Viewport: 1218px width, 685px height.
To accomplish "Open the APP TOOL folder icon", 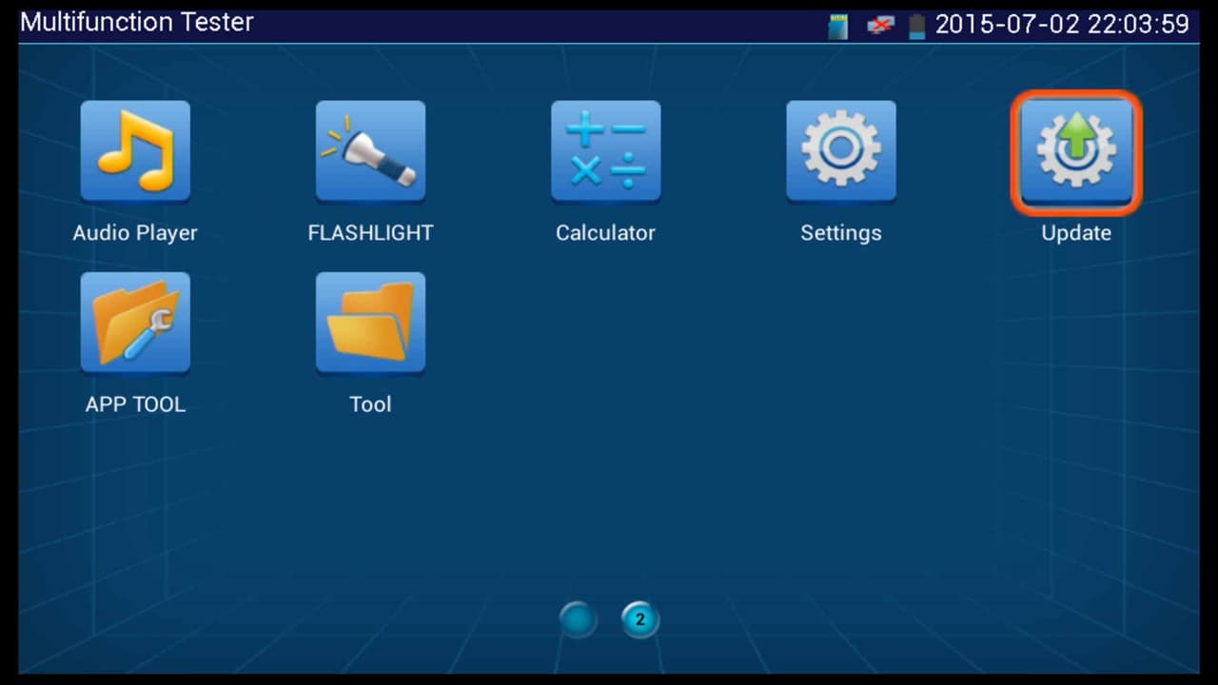I will click(135, 323).
